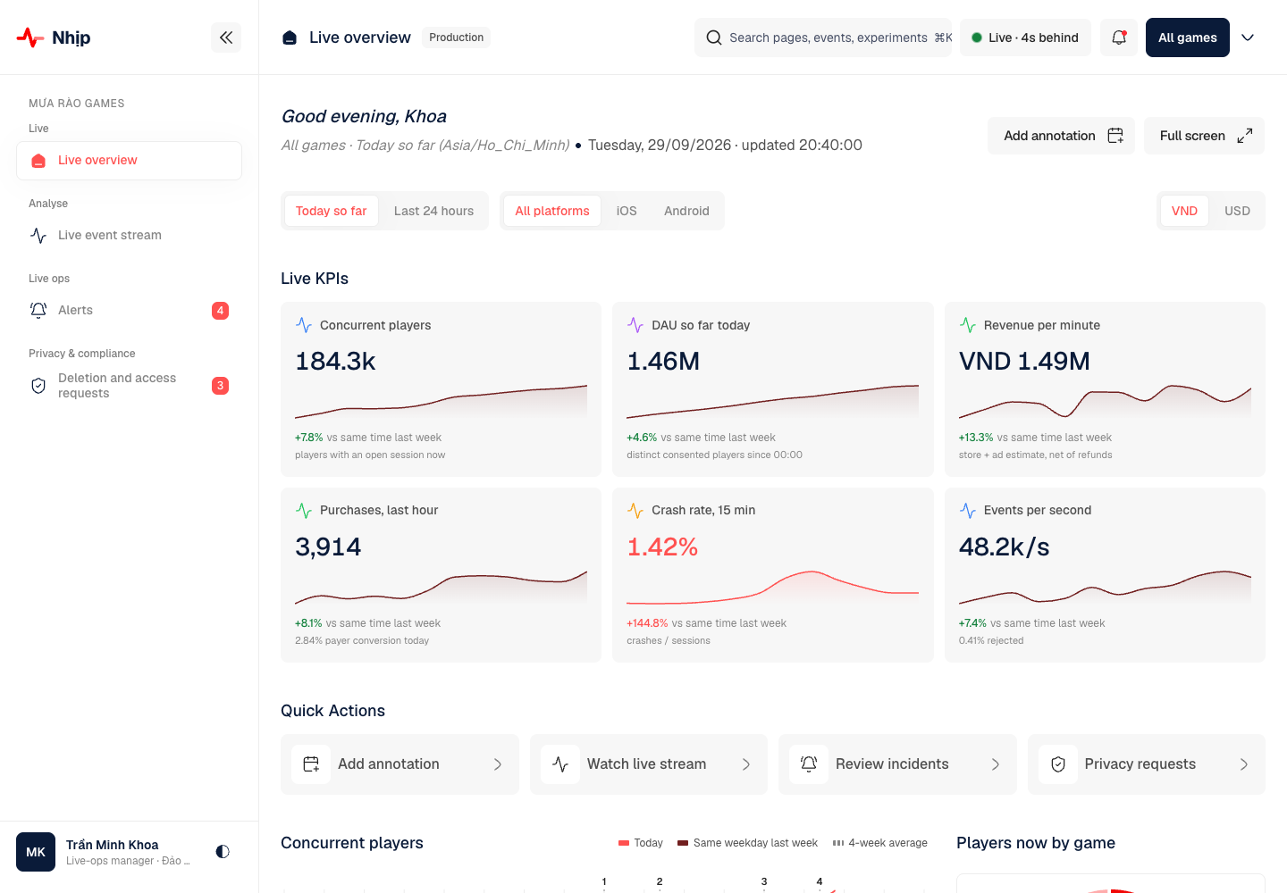This screenshot has height=893, width=1287.
Task: Open the Revenue per minute card
Action: 1105,389
